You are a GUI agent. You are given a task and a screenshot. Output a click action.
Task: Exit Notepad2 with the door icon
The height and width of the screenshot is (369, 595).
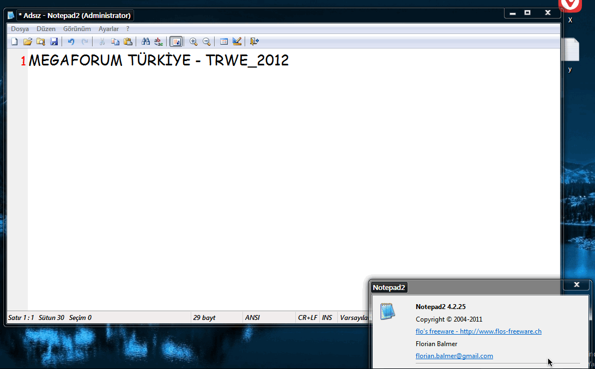pos(254,41)
